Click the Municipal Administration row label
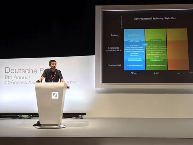The image size is (193, 145). (x=114, y=49)
